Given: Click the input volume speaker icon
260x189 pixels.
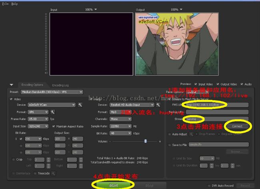Looking at the screenshot, I should 46,73.
